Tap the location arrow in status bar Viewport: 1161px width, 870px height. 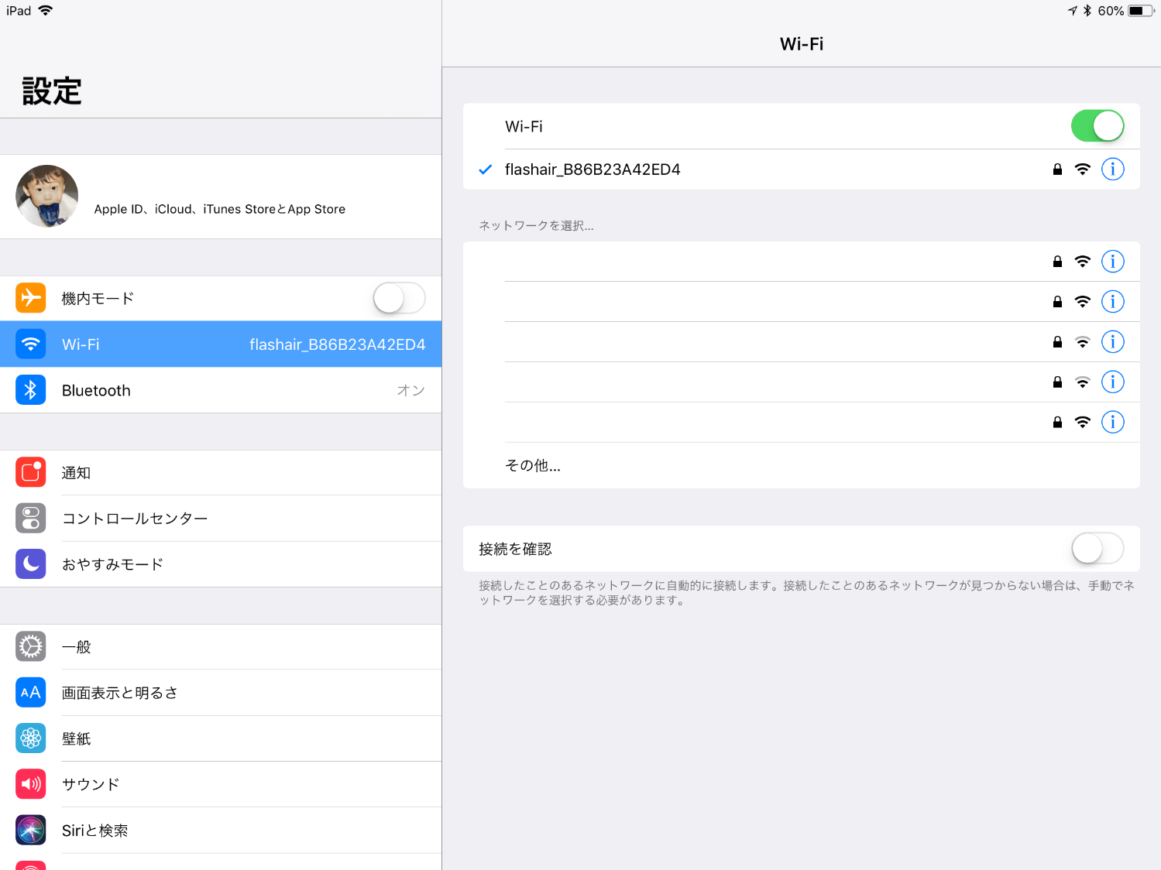tap(1073, 11)
